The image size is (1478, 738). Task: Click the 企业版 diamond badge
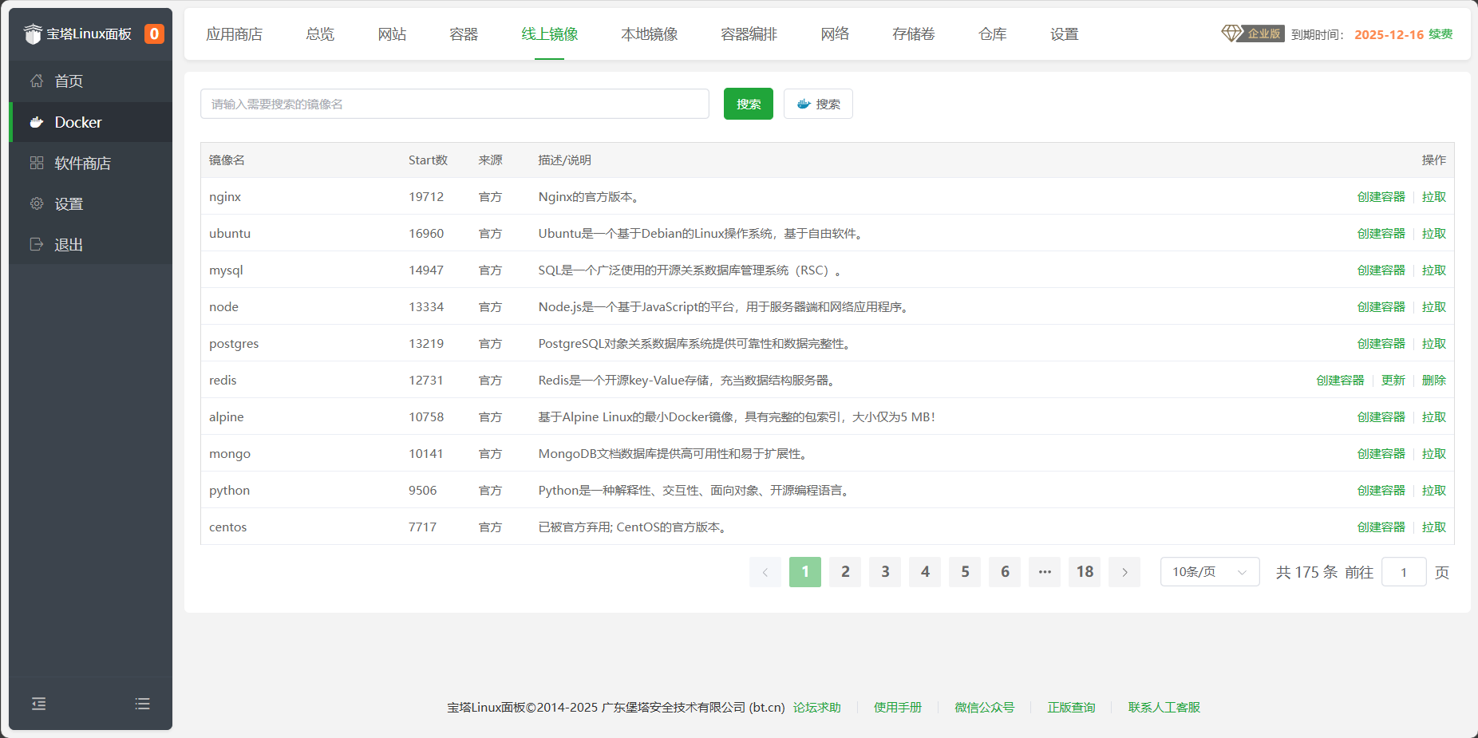click(1251, 34)
